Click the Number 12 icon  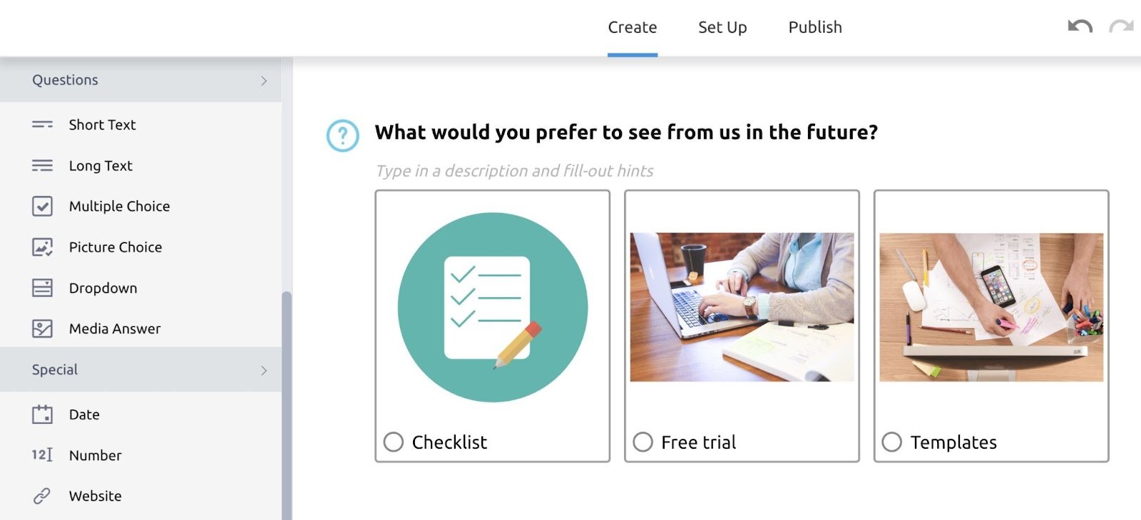point(42,455)
